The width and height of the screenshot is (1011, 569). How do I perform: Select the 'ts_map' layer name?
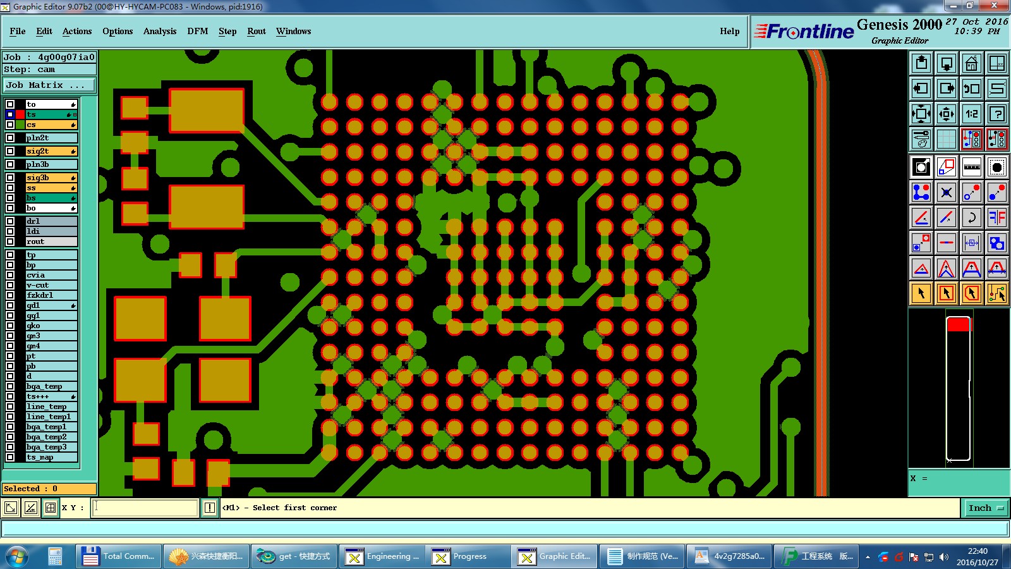point(51,457)
